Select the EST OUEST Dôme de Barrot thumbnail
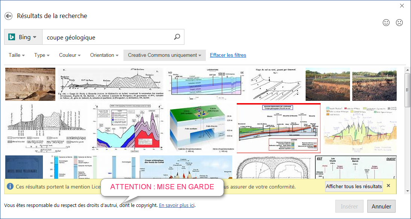The image size is (411, 219). point(356,167)
